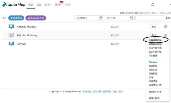Click the 离线 status of 杭州 - For TP Testing

tap(154, 35)
